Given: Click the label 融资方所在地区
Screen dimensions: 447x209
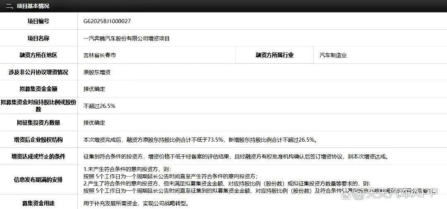Looking at the screenshot, I should click(38, 55).
